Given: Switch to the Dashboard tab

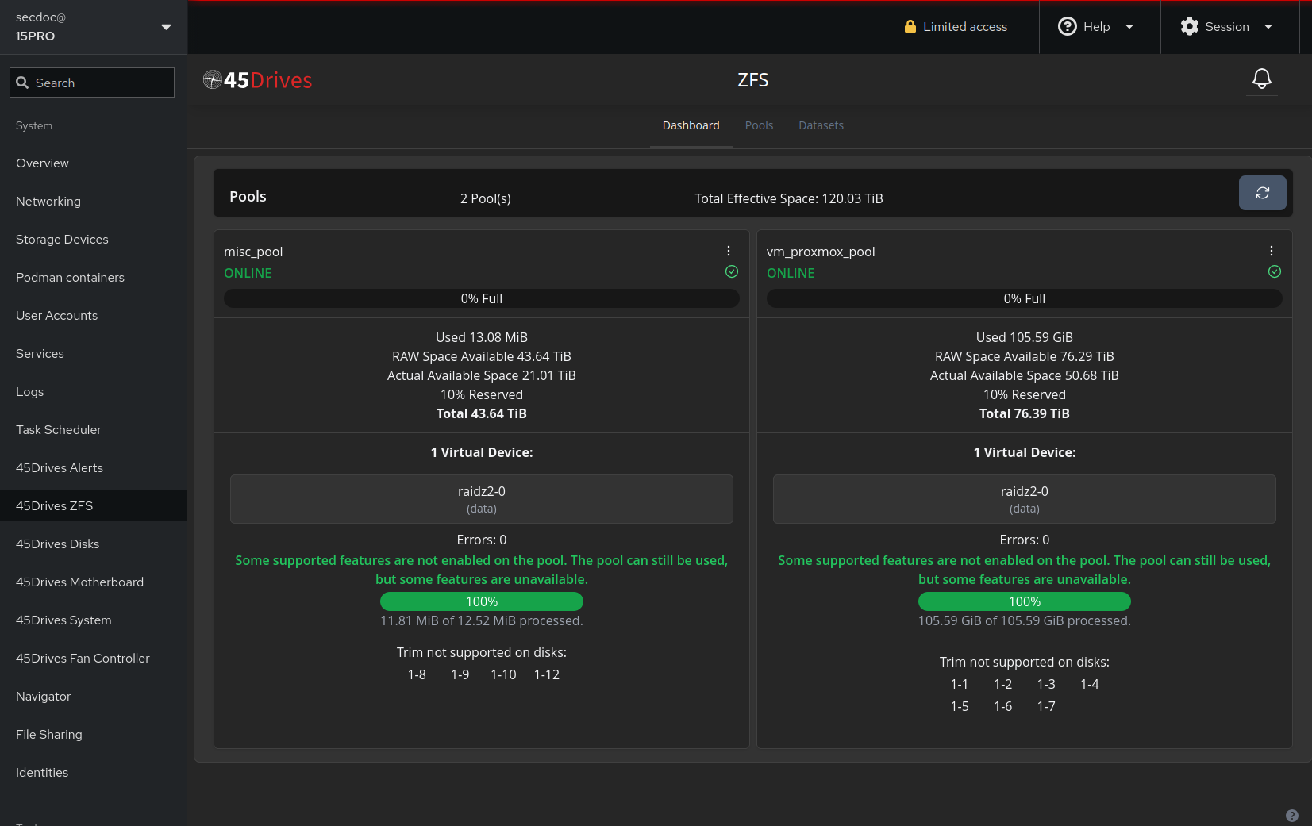Looking at the screenshot, I should tap(691, 125).
